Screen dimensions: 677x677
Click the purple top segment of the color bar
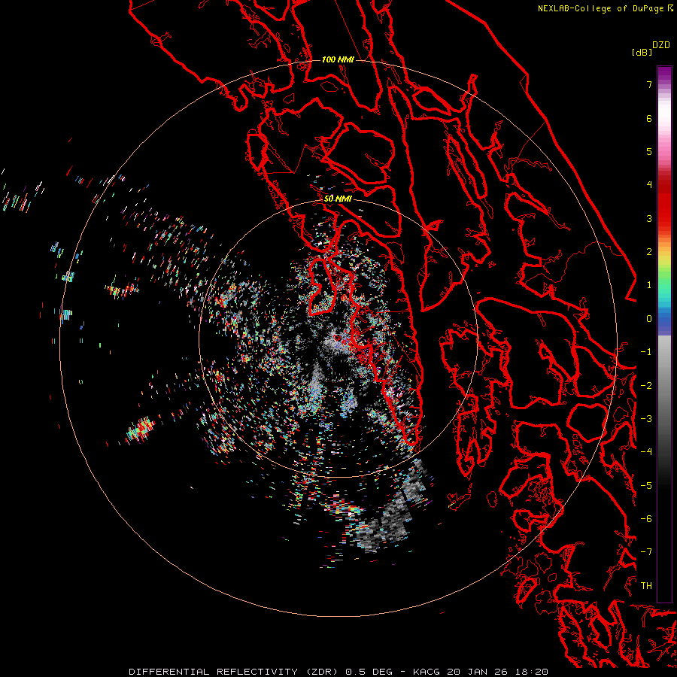point(664,74)
